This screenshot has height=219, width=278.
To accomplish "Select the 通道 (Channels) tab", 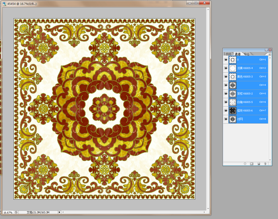I will click(x=238, y=54).
